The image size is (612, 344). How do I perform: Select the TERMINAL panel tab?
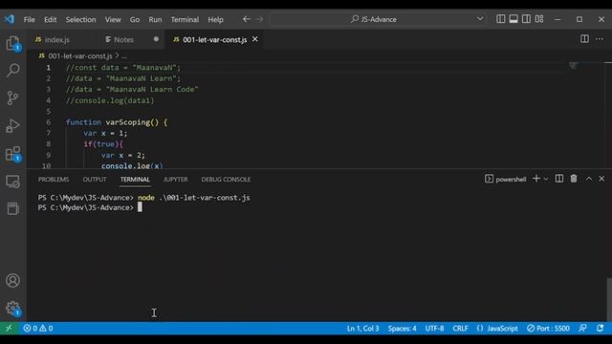click(x=135, y=179)
